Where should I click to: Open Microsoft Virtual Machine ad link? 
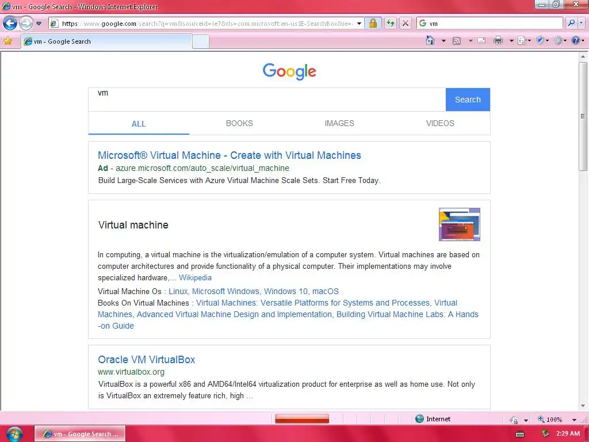(x=229, y=155)
